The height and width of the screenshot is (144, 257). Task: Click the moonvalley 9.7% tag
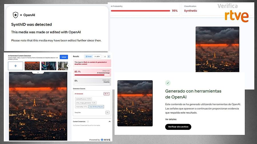click(81, 107)
